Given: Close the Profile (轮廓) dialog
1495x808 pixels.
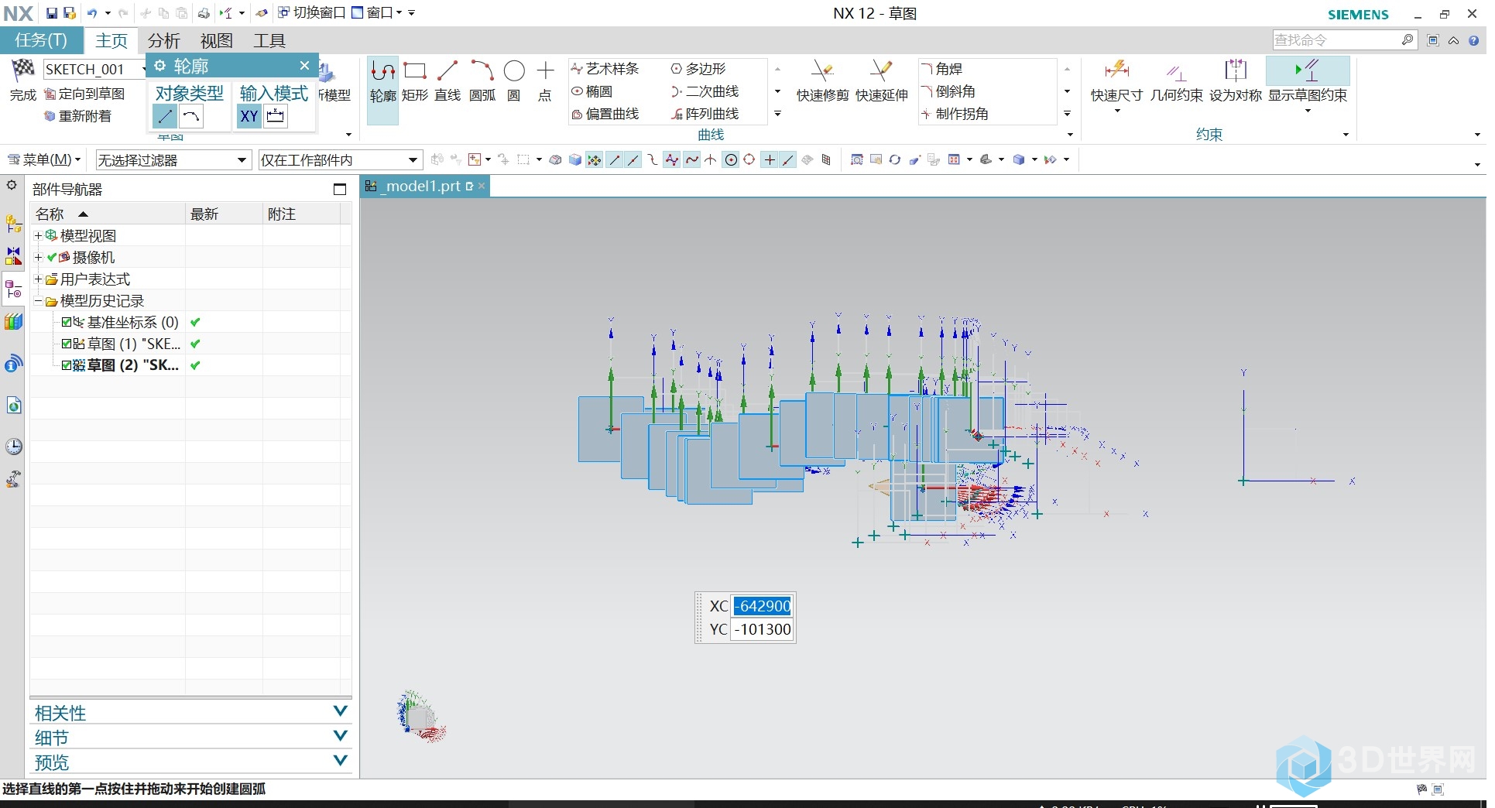Looking at the screenshot, I should (304, 66).
